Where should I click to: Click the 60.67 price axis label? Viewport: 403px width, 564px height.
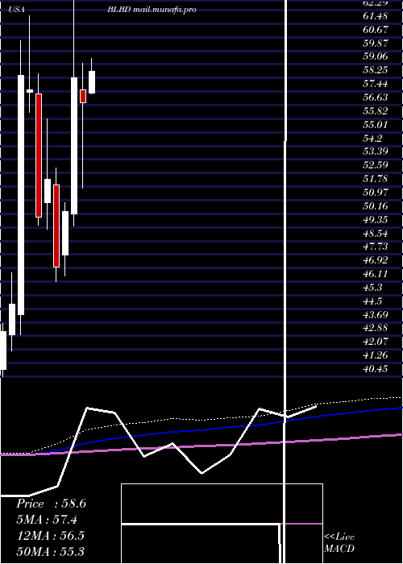point(376,29)
